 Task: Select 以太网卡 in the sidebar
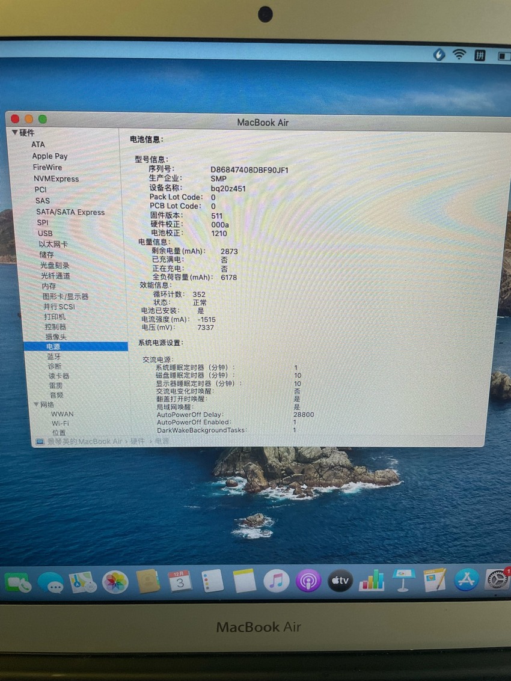(53, 244)
